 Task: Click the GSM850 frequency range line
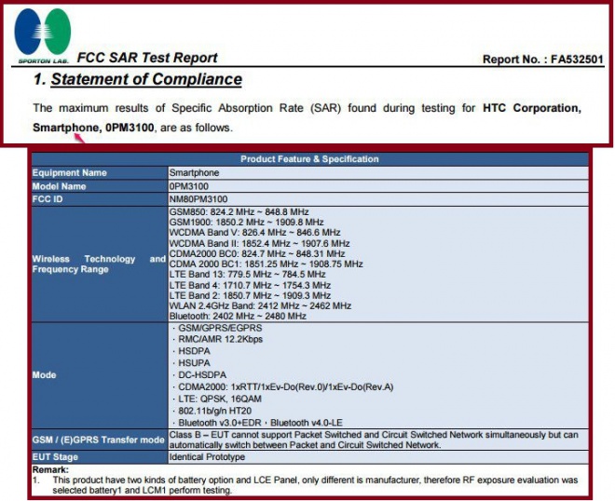click(x=239, y=212)
